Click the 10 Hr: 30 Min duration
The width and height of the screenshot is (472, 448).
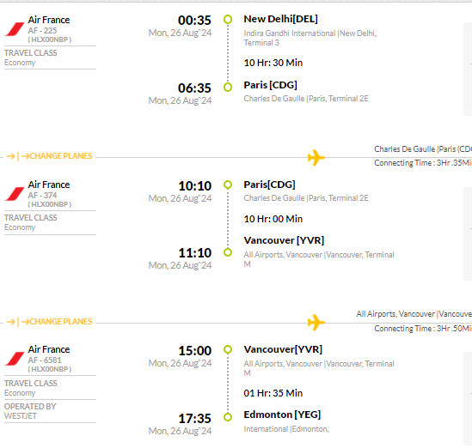tap(273, 63)
